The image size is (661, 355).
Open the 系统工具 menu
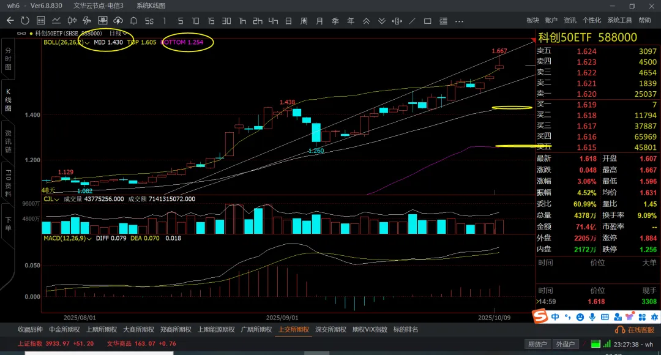coord(619,20)
